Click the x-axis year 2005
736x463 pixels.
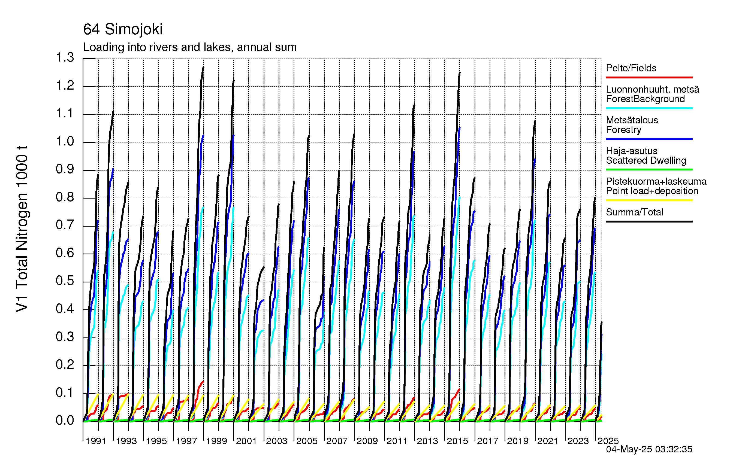pyautogui.click(x=307, y=441)
